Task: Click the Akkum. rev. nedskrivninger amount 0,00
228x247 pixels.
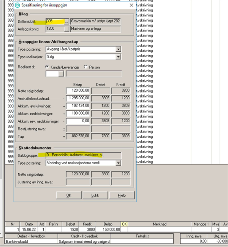Action: click(x=78, y=121)
